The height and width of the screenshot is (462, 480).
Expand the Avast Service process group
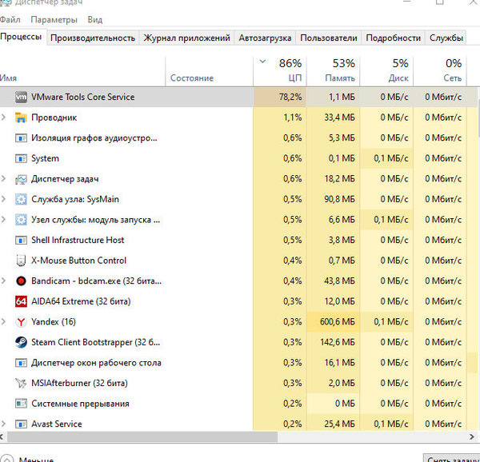pyautogui.click(x=3, y=424)
